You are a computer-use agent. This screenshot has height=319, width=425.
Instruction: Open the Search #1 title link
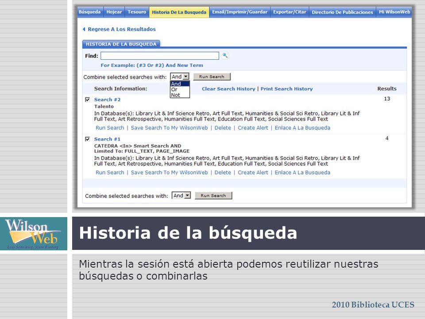(107, 139)
